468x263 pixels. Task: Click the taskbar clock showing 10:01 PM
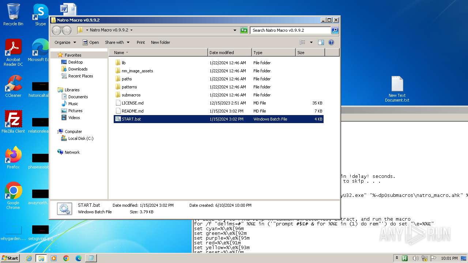(449, 258)
